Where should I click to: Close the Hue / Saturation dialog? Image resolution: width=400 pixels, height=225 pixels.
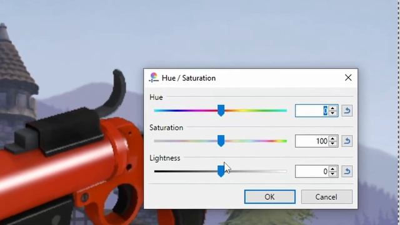(348, 77)
